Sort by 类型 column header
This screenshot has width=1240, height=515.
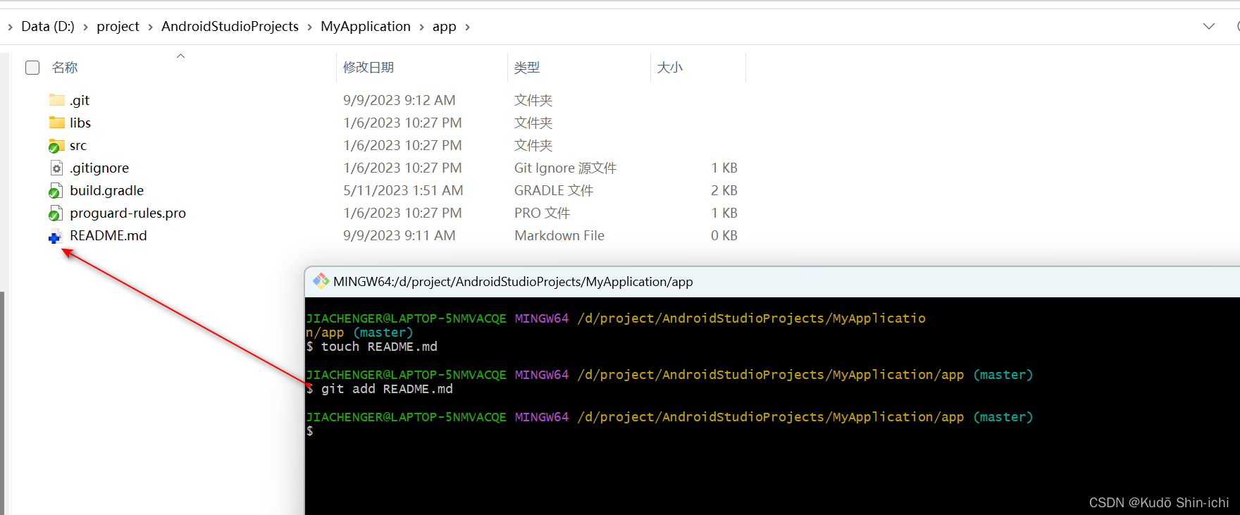click(x=527, y=68)
